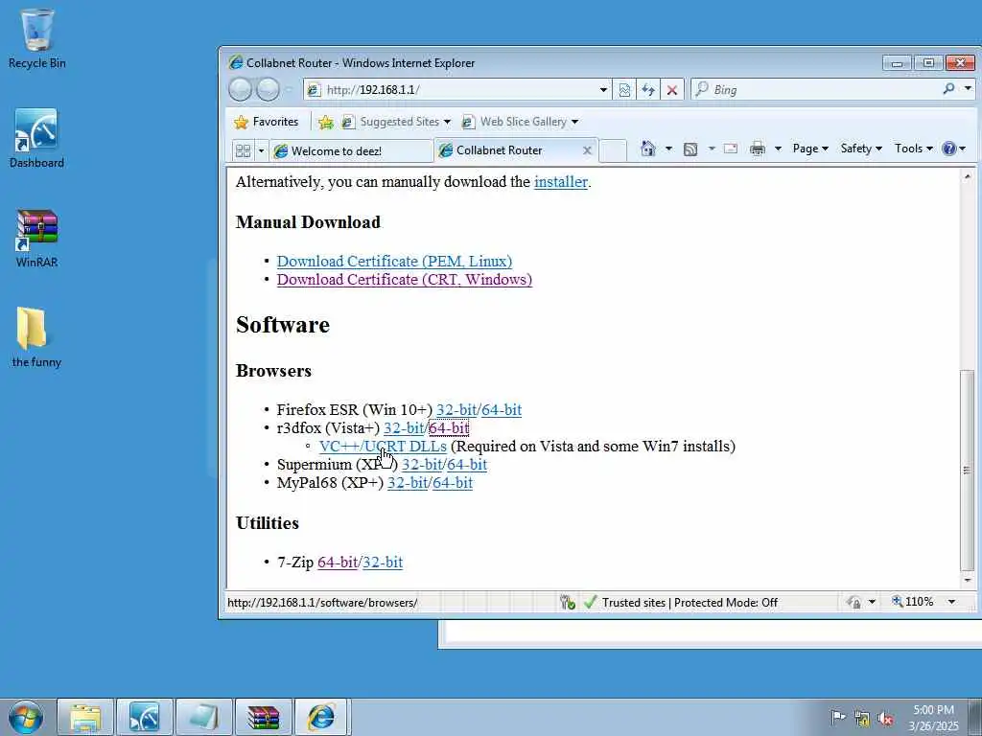Screen dimensions: 982x736
Task: Download MyPal68 32-bit
Action: point(408,483)
